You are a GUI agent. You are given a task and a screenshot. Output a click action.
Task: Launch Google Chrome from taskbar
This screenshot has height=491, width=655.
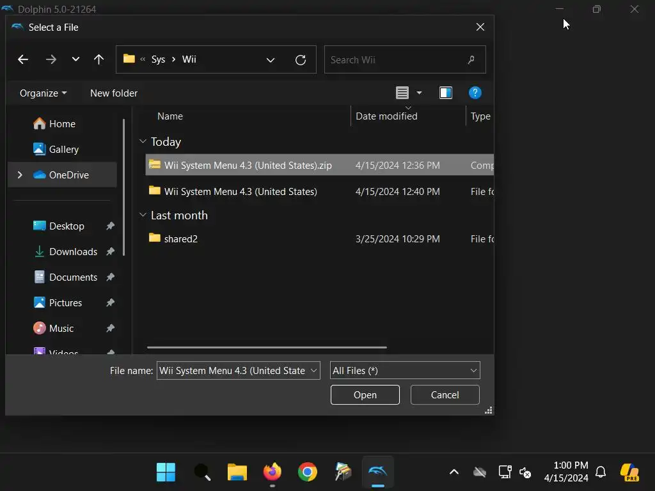pyautogui.click(x=308, y=472)
